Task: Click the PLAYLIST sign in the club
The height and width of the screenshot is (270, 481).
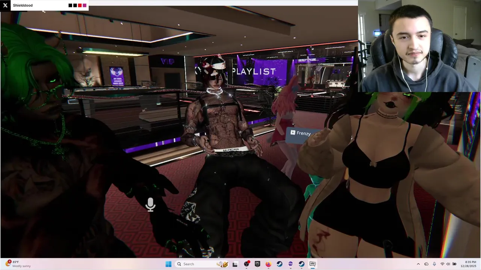Action: tap(254, 71)
